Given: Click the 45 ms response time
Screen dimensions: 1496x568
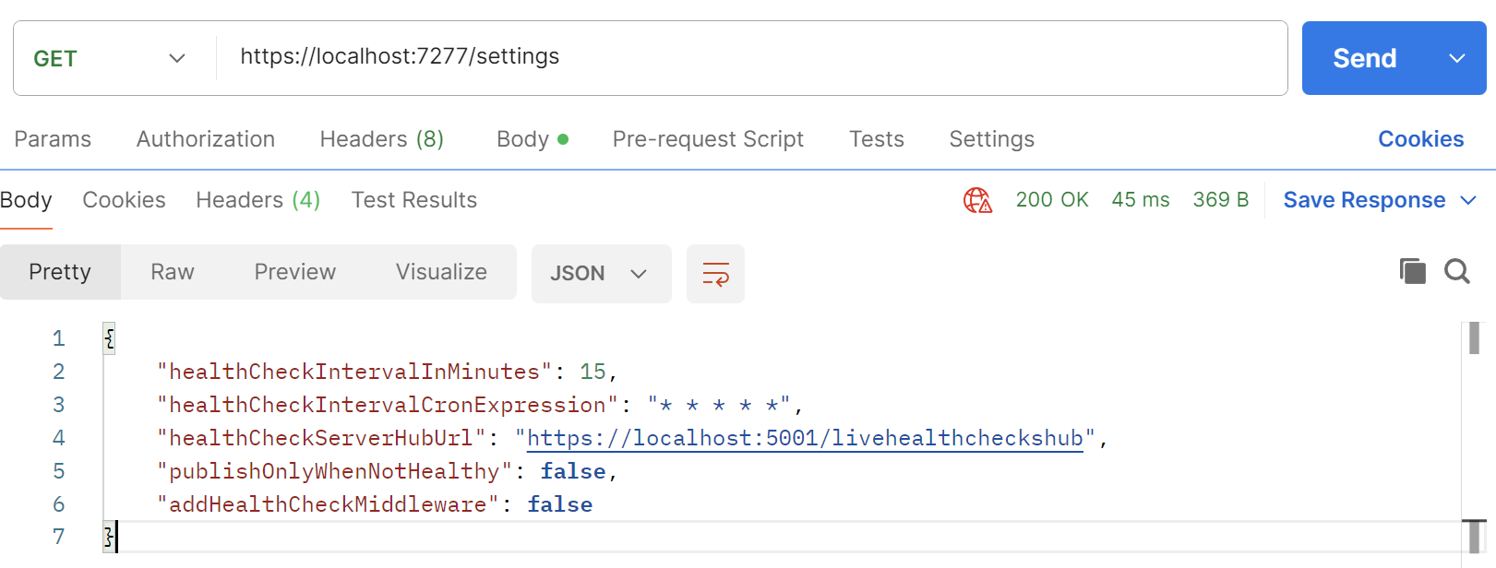Looking at the screenshot, I should tap(1141, 200).
